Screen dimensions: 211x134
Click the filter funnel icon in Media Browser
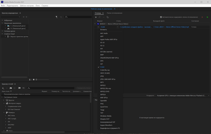57,17
